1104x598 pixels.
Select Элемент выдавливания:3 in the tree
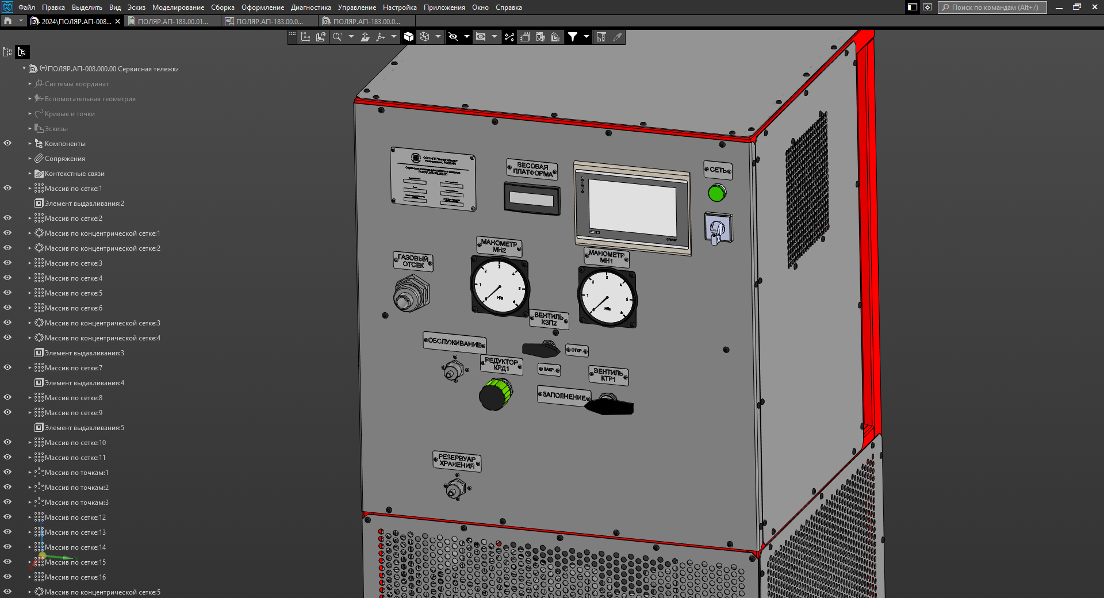84,353
